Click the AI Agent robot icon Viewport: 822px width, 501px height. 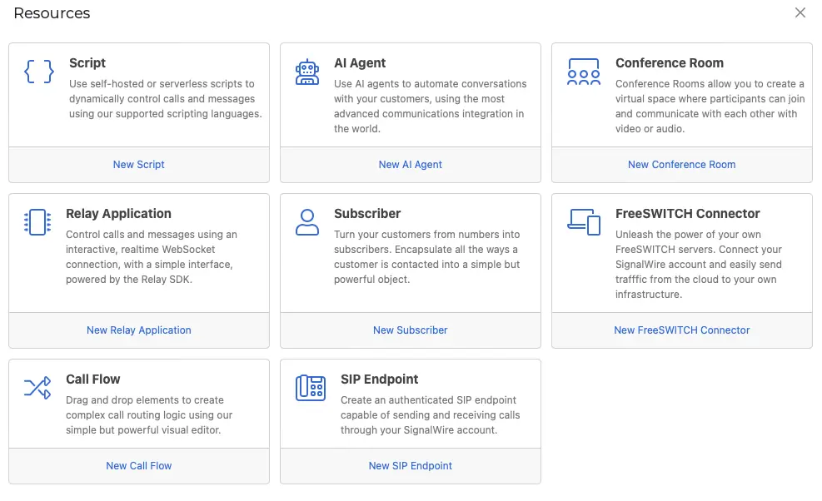tap(307, 72)
